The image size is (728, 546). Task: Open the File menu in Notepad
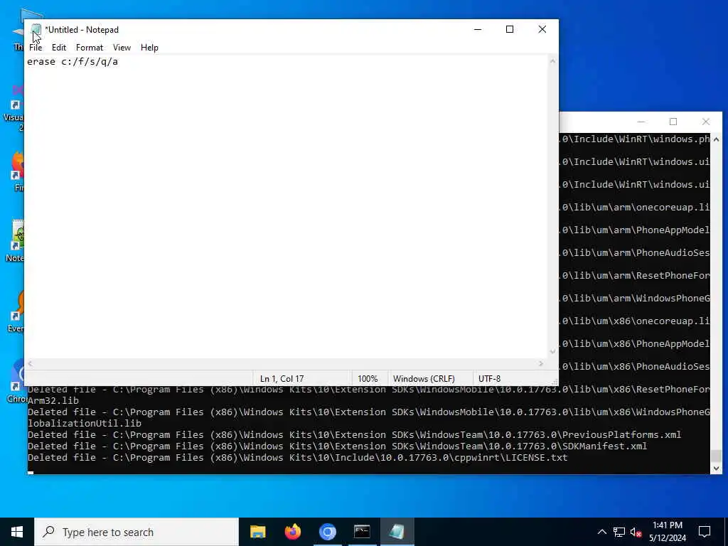(x=36, y=48)
